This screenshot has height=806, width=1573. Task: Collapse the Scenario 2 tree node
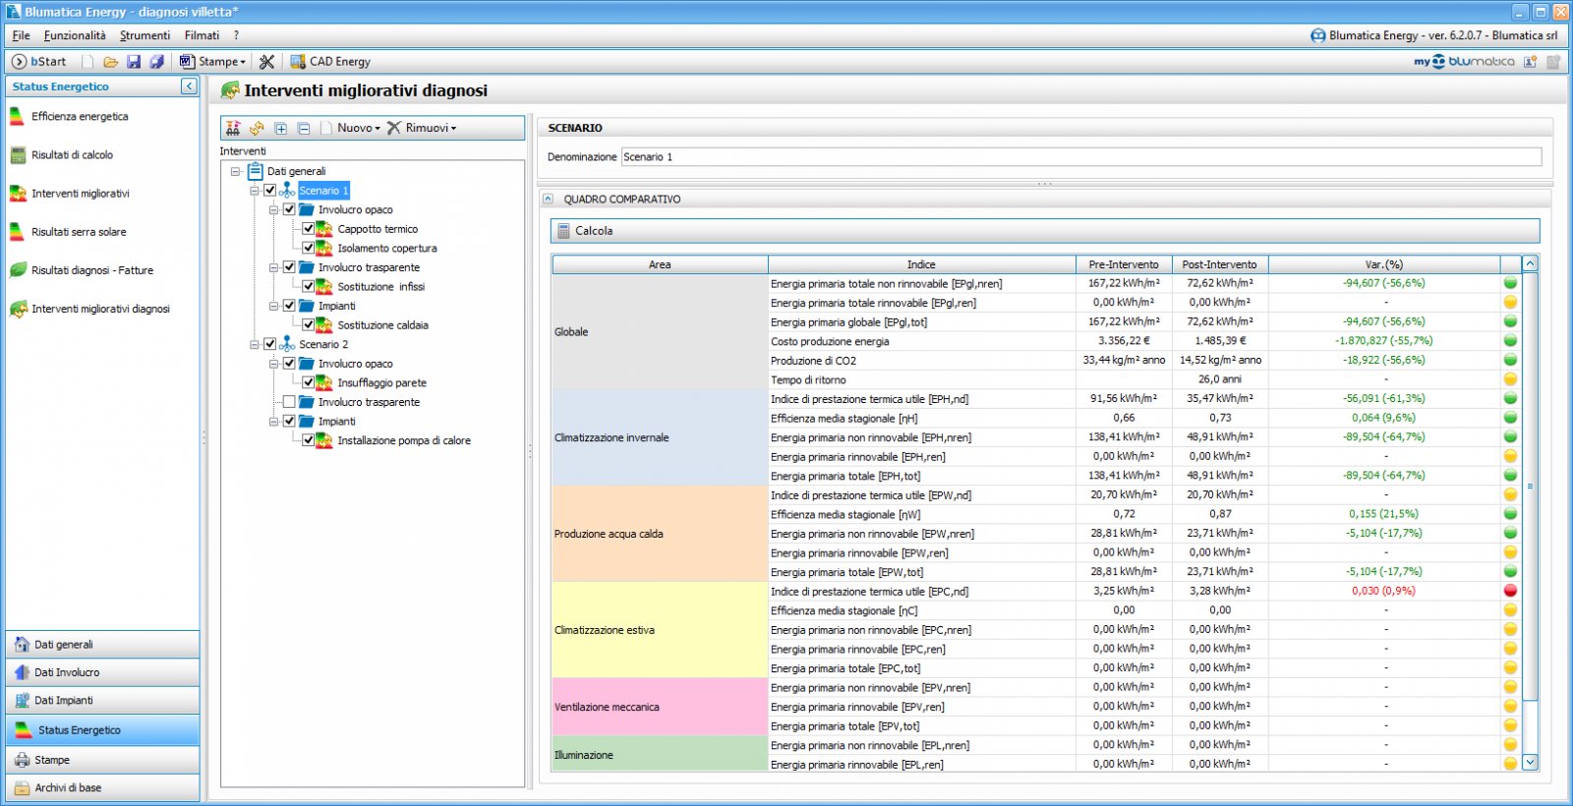255,345
